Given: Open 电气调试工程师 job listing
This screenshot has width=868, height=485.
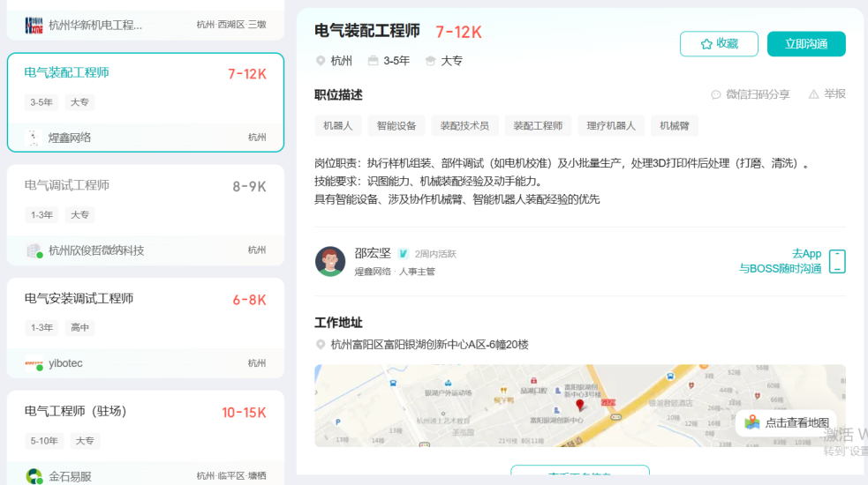Looking at the screenshot, I should pos(67,185).
